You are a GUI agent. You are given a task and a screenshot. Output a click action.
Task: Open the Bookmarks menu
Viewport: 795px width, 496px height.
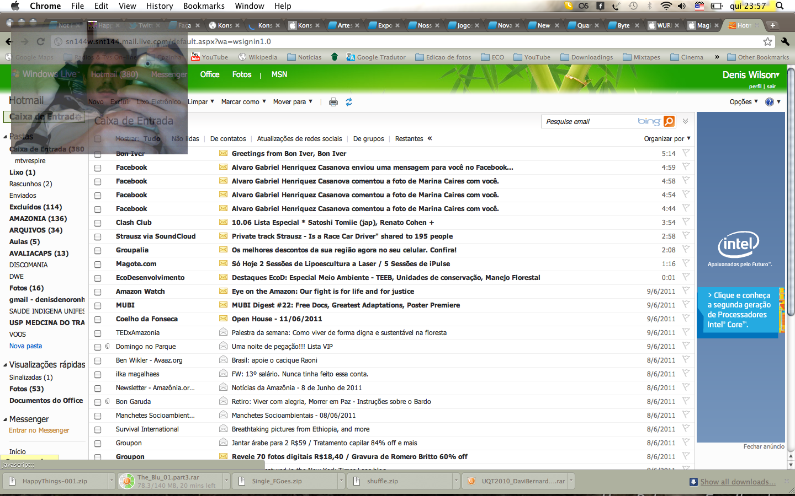click(204, 6)
